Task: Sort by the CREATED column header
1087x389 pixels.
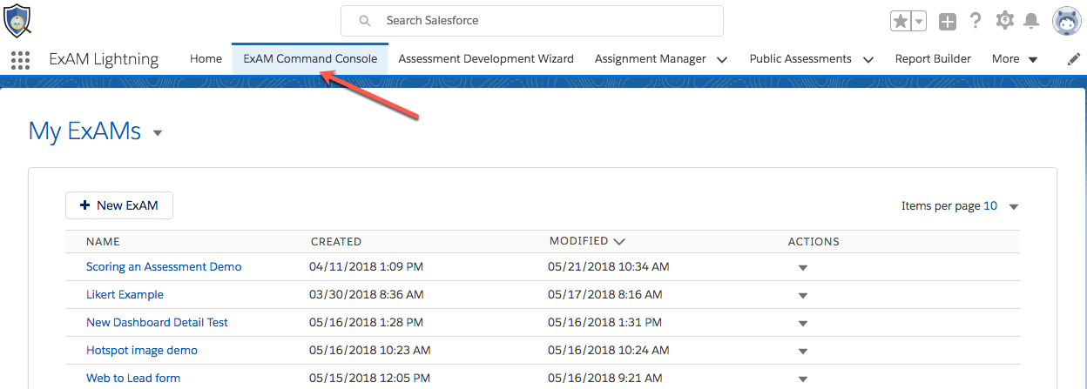Action: tap(336, 242)
